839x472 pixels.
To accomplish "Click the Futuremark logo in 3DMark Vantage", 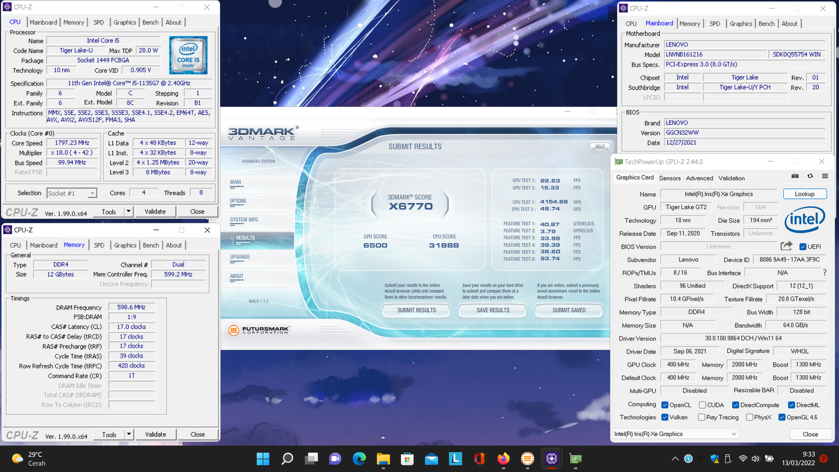I will click(x=259, y=330).
